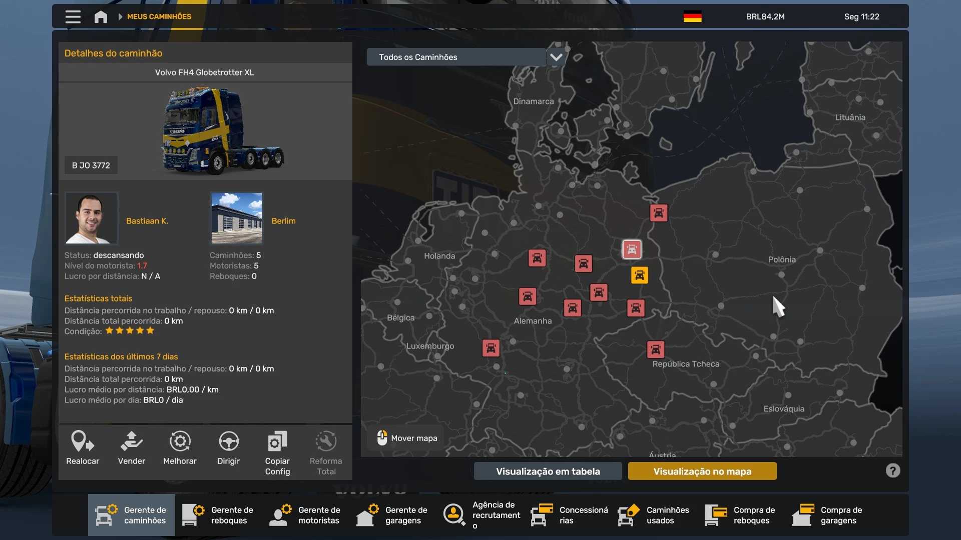Open the Todos os Caminhões dropdown
Image resolution: width=961 pixels, height=540 pixels.
coord(456,57)
